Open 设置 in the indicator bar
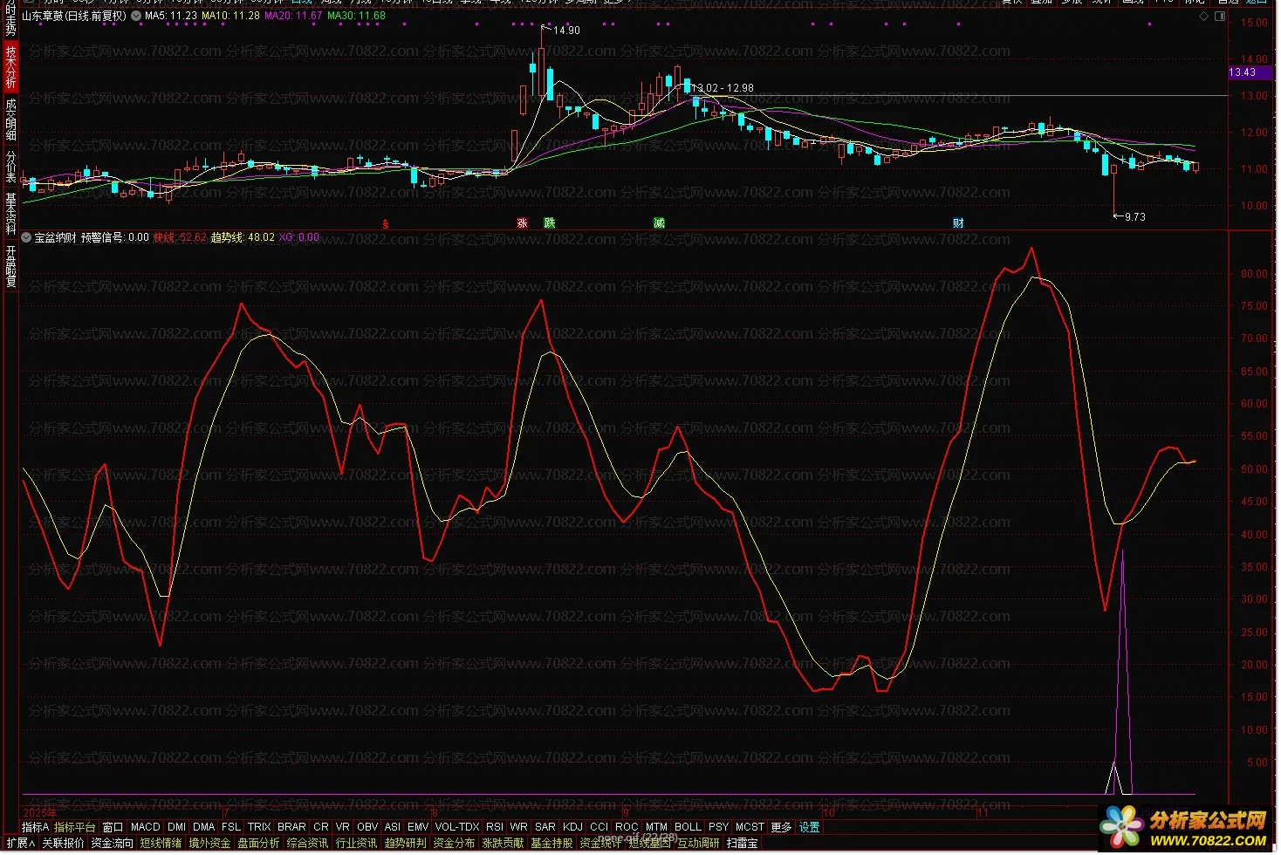1281x855 pixels. [809, 827]
